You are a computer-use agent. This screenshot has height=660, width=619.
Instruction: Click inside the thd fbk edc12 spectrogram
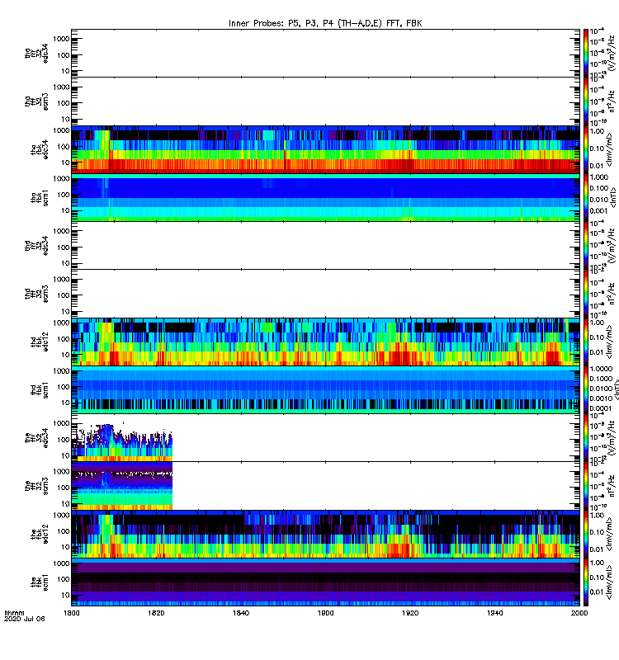325,342
